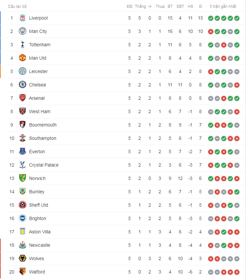
Task: Click Man City's first red loss marker
Action: point(211,32)
